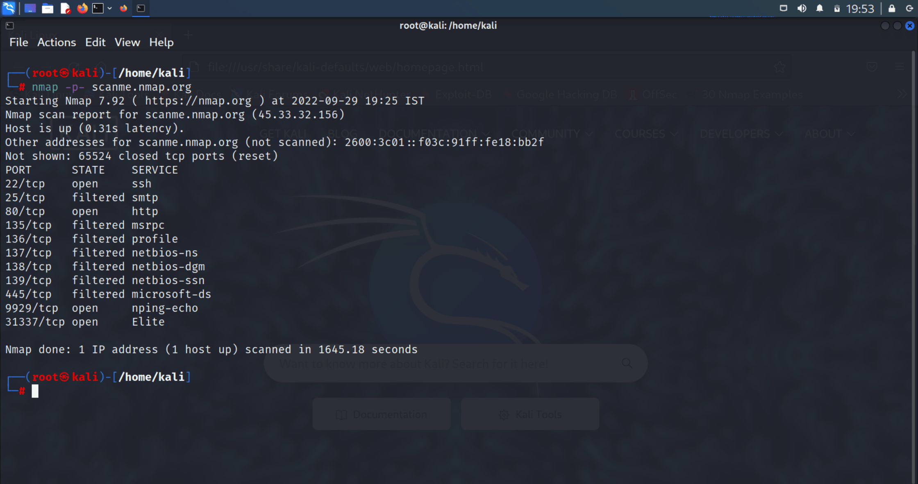This screenshot has height=484, width=918.
Task: Open the Mousepad text editor from the panel
Action: (x=65, y=8)
